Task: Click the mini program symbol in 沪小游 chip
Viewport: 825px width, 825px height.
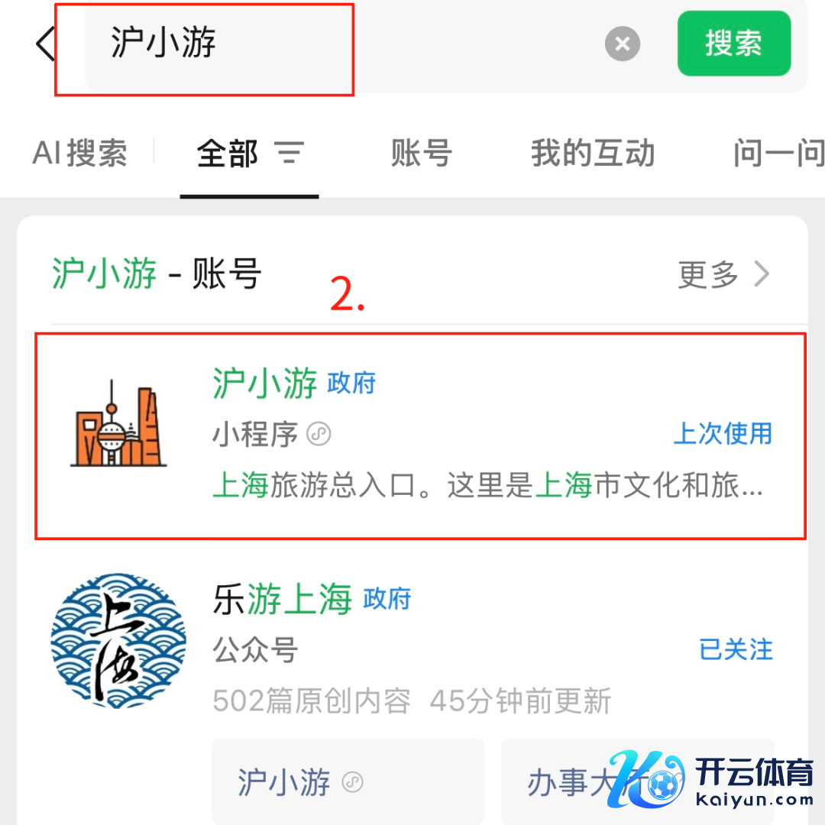Action: pos(352,782)
